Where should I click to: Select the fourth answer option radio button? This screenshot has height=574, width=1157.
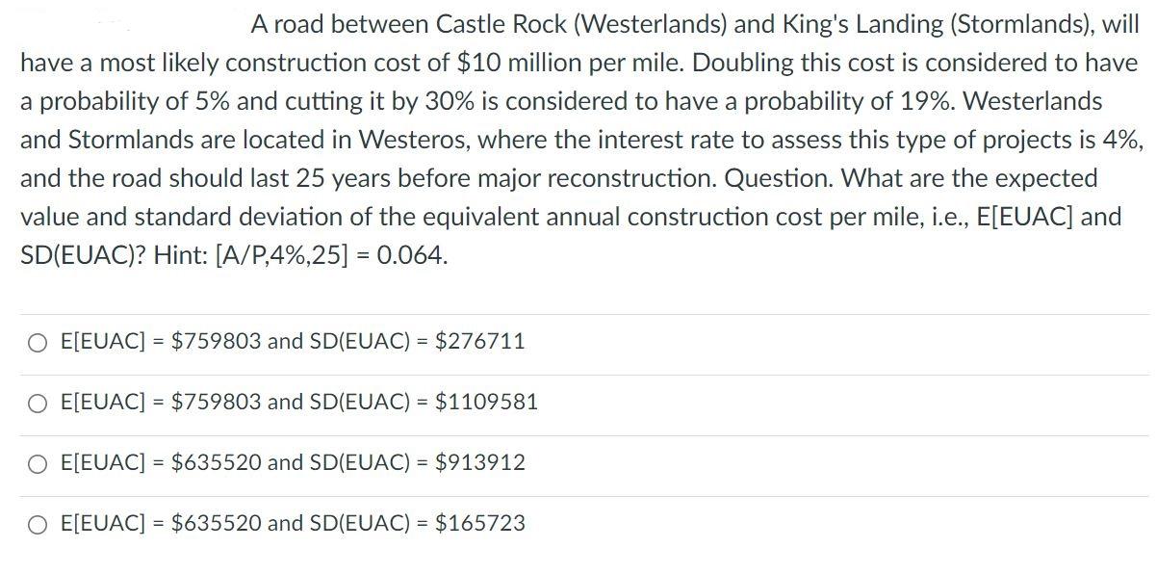38,523
